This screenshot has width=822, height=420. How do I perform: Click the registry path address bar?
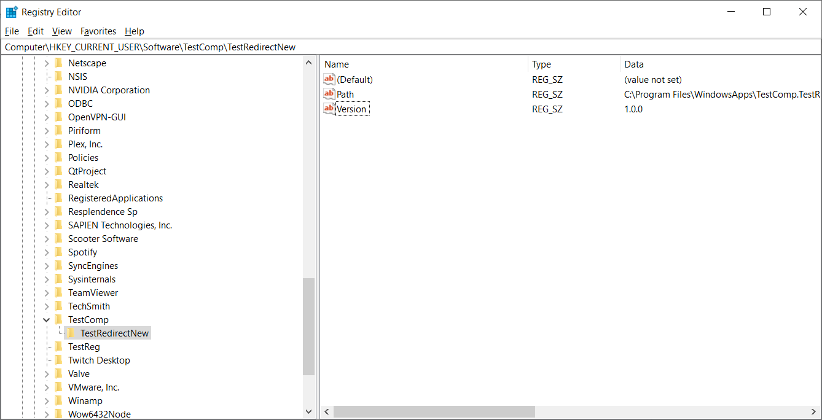click(410, 47)
